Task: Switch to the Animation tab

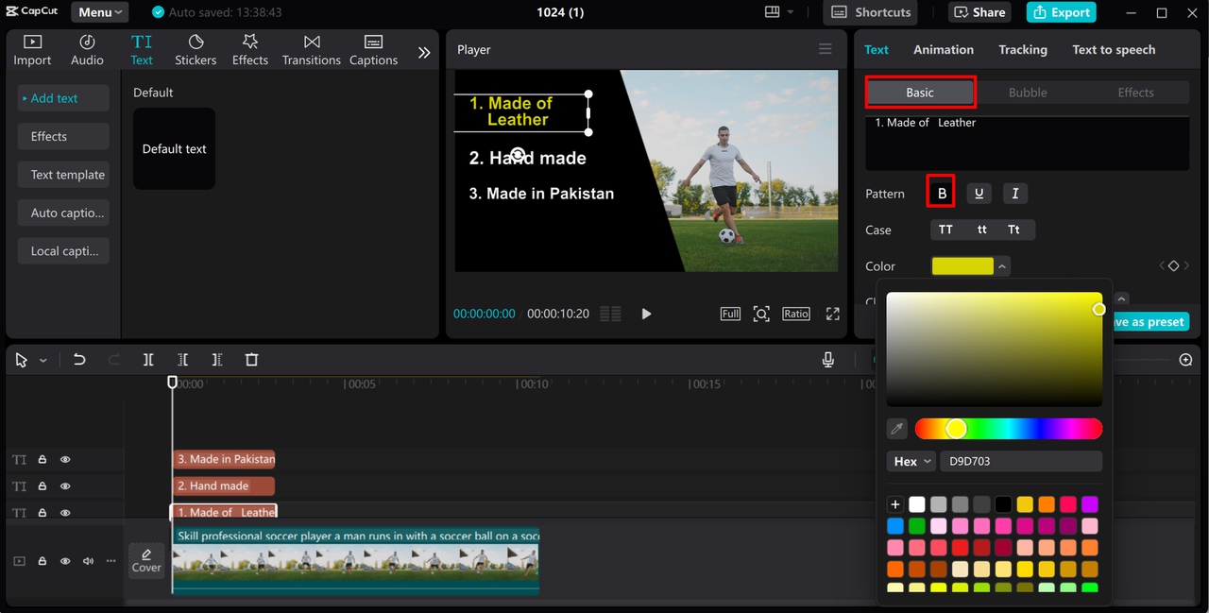Action: click(x=944, y=49)
